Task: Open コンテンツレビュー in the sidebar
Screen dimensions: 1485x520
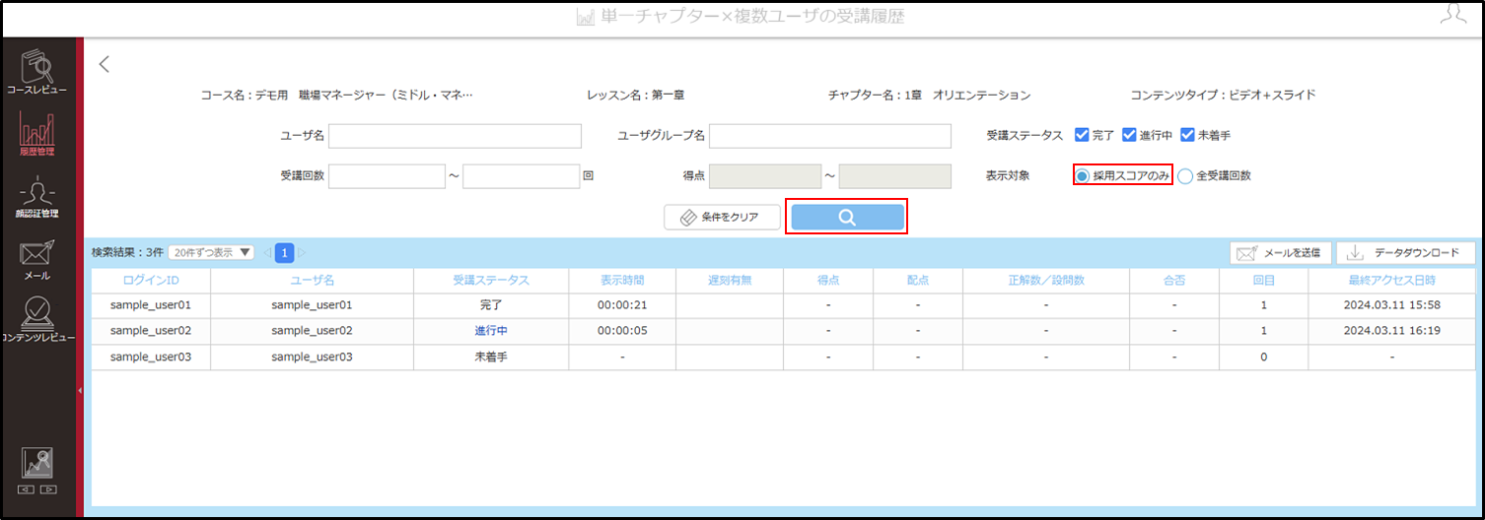Action: point(36,321)
